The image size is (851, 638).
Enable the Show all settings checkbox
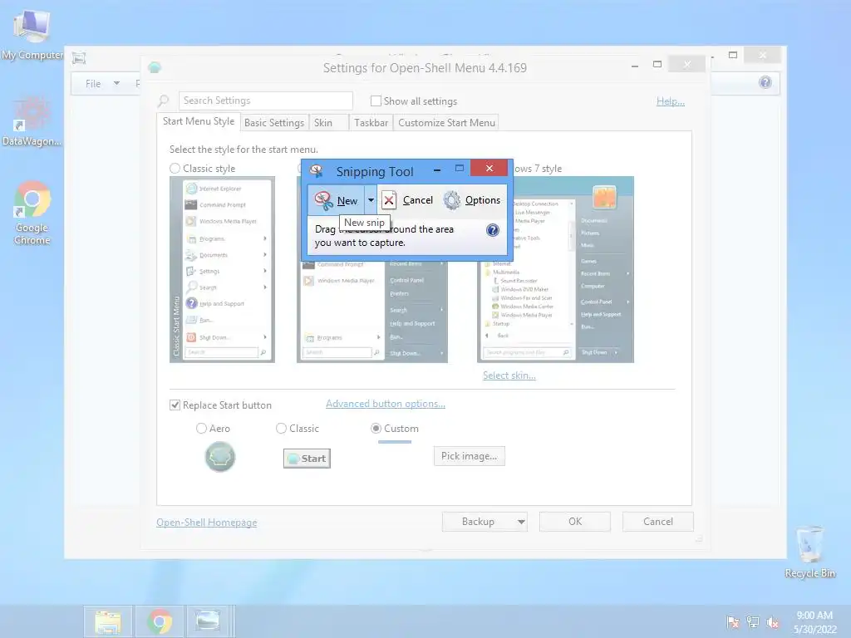376,101
